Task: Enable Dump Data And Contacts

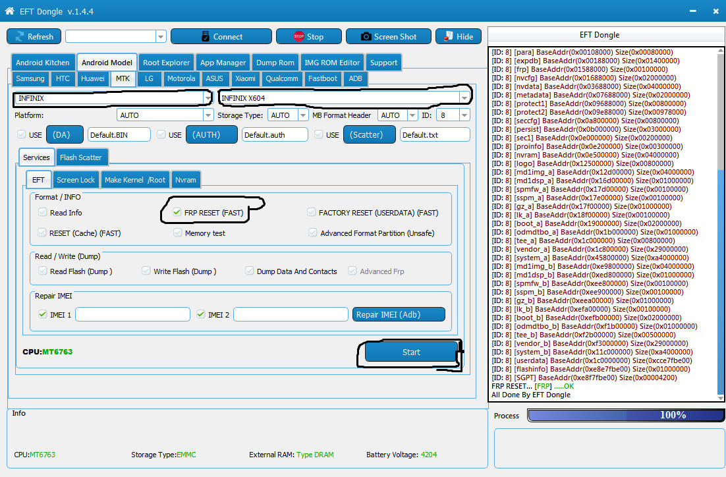Action: [250, 271]
